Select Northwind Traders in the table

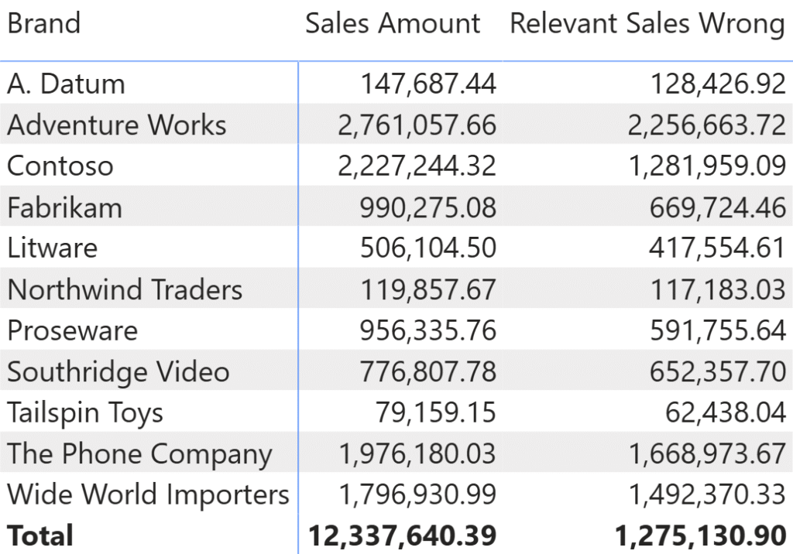125,289
